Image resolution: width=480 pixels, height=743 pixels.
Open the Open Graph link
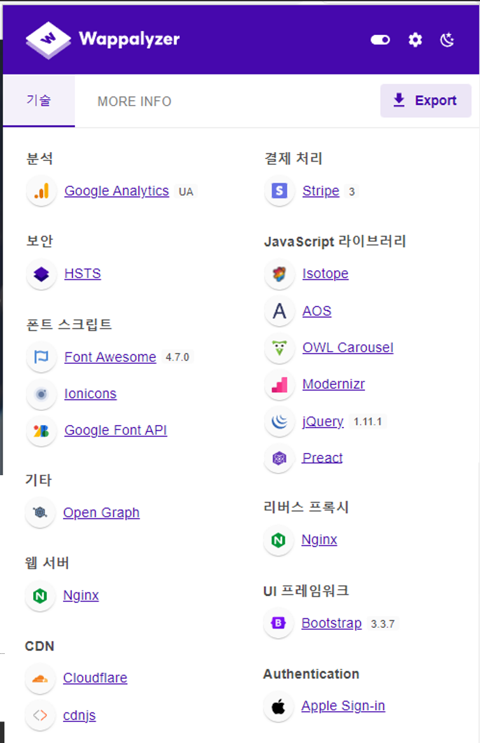coord(101,513)
